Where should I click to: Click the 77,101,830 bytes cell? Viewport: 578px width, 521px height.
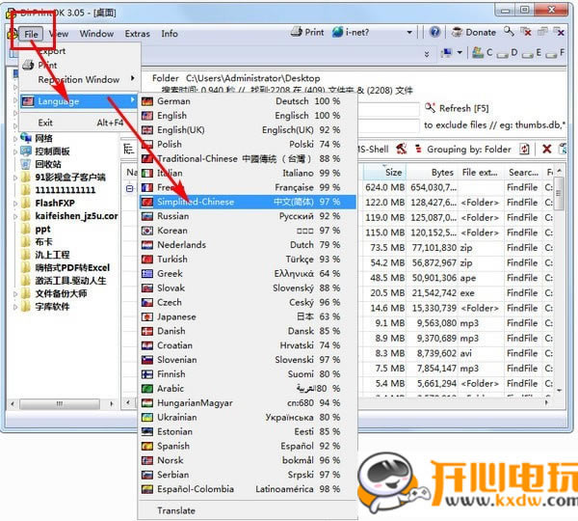click(x=433, y=248)
